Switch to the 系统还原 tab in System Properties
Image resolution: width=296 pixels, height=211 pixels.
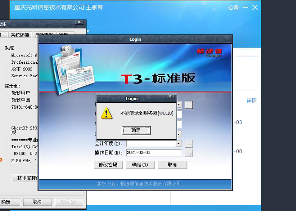(x=20, y=35)
